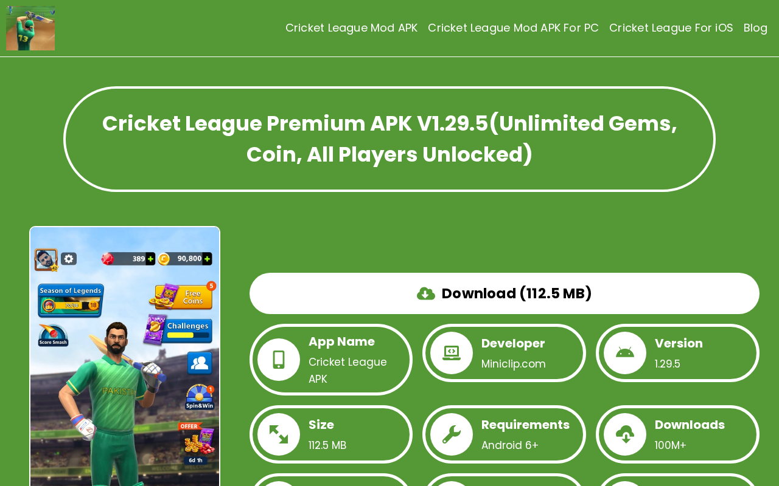Click the laptop code icon beside Developer

(452, 353)
